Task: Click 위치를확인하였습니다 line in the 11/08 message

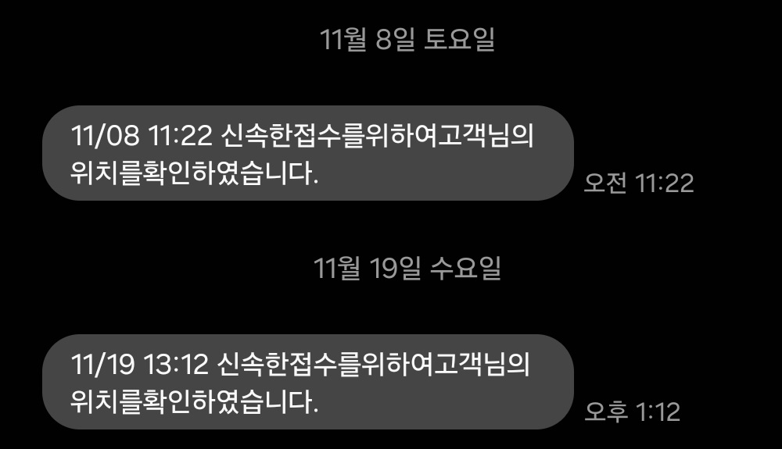Action: (x=194, y=173)
